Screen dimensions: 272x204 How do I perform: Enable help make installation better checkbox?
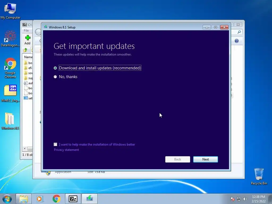[x=55, y=144]
